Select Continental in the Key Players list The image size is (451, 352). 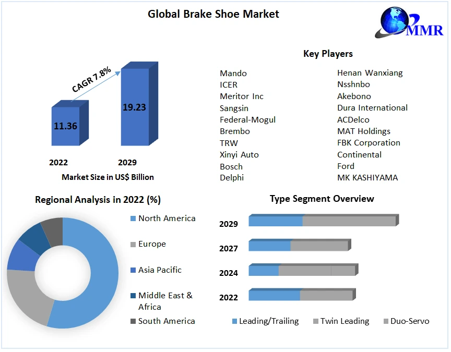(x=359, y=154)
